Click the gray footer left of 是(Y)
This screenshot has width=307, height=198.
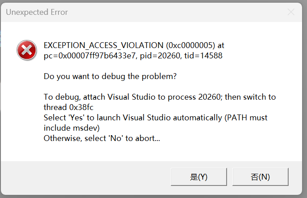[85, 176]
